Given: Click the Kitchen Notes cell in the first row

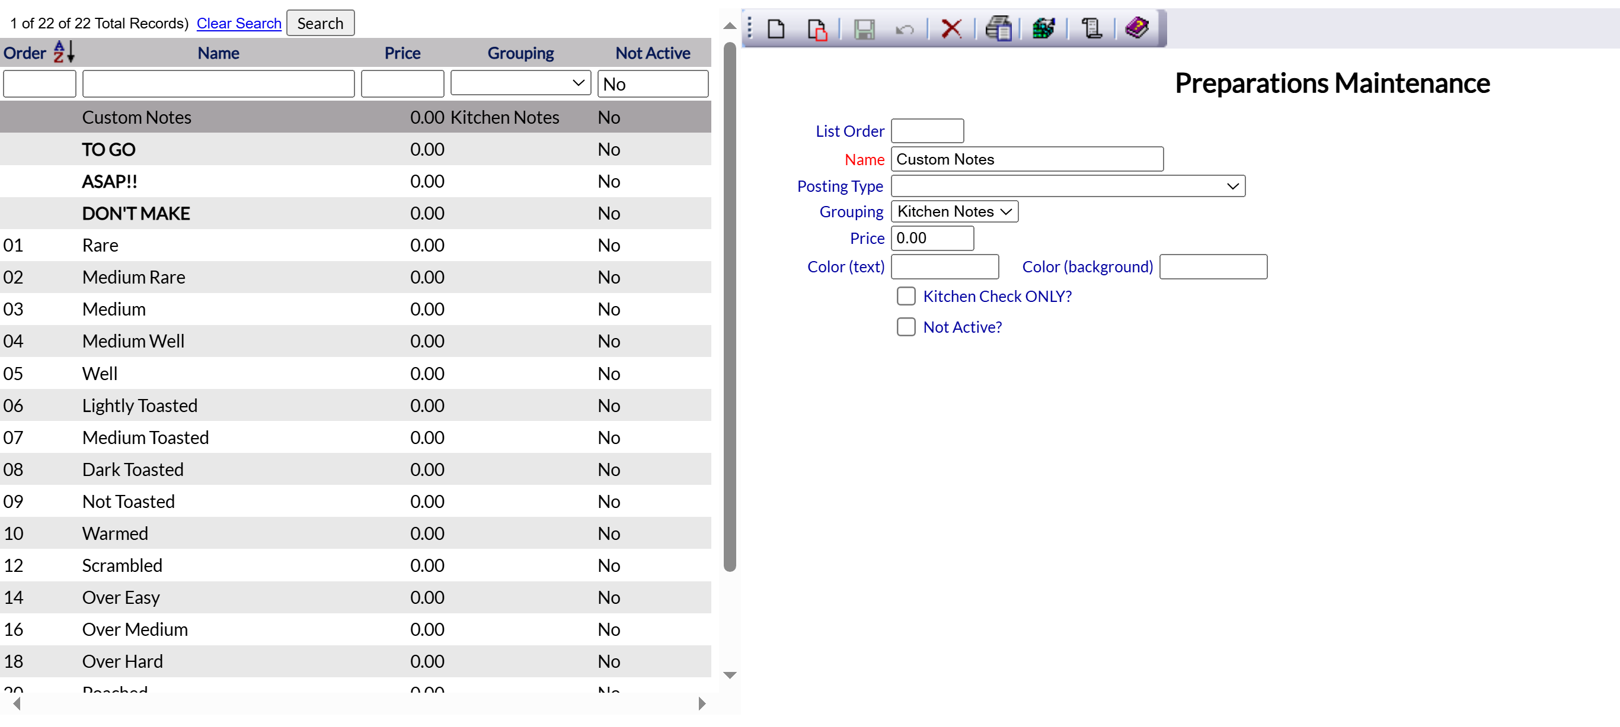Looking at the screenshot, I should (x=504, y=117).
